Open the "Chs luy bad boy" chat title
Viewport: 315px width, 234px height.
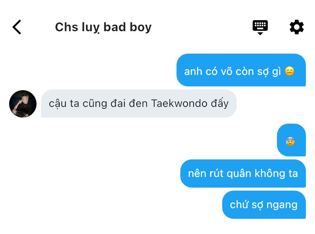(103, 27)
